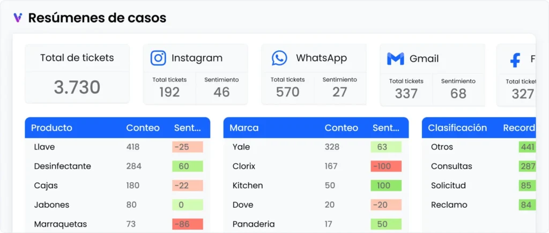The width and height of the screenshot is (549, 233).
Task: Open the Total de tickets card
Action: 77,73
